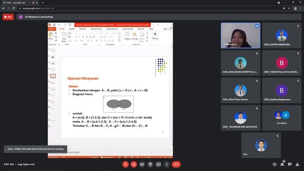This screenshot has height=171, width=304.
Task: Show the participants people panel
Action: pos(282,164)
